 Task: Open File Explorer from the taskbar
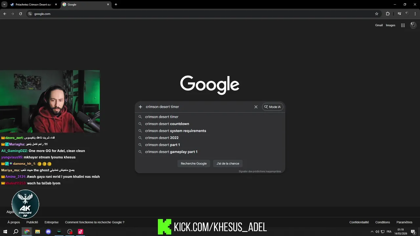pos(37,231)
